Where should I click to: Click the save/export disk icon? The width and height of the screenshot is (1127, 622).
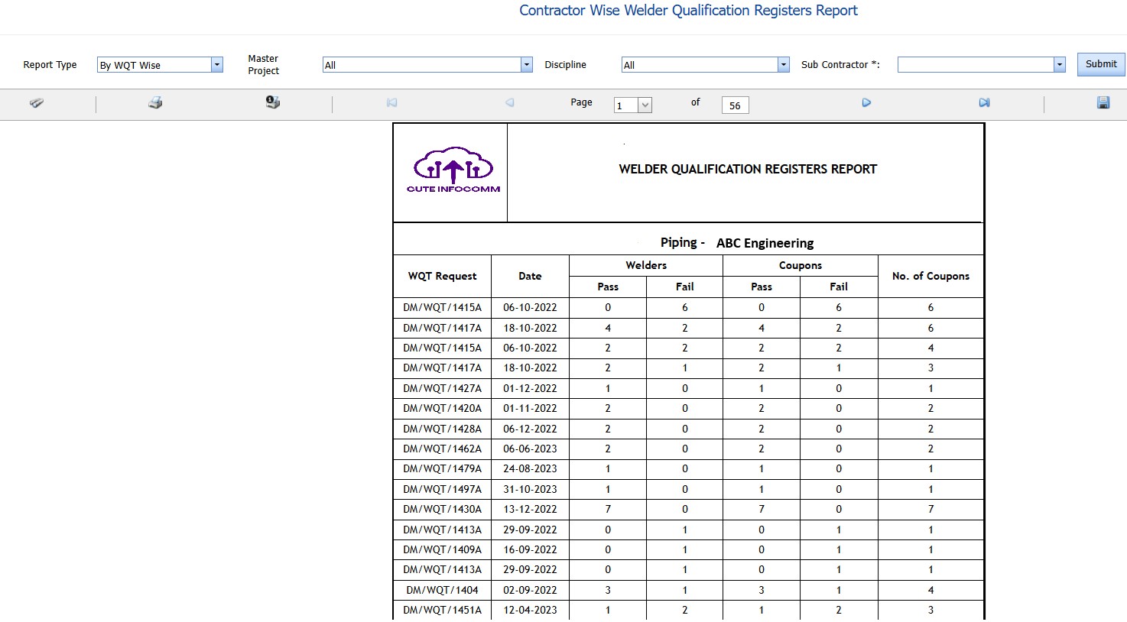click(x=1103, y=103)
